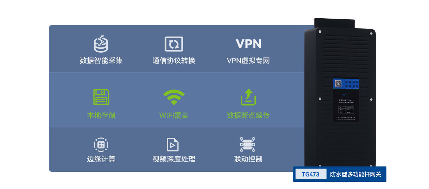Viewport: 429px width, 189px height.
Task: Open the 数据智能采集 label
Action: (101, 60)
